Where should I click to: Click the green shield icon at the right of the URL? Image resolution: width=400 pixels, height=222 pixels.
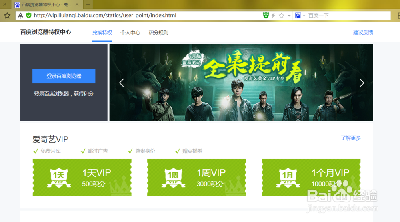tap(266, 16)
